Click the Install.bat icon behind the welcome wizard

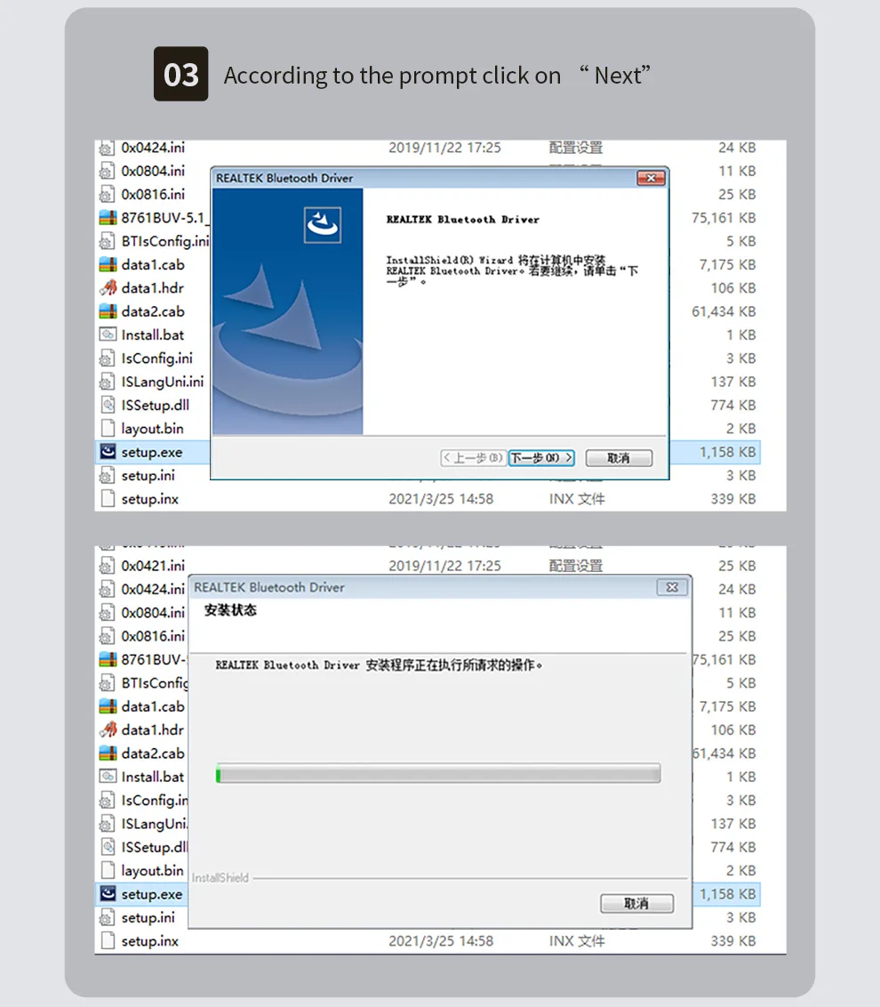pos(108,334)
